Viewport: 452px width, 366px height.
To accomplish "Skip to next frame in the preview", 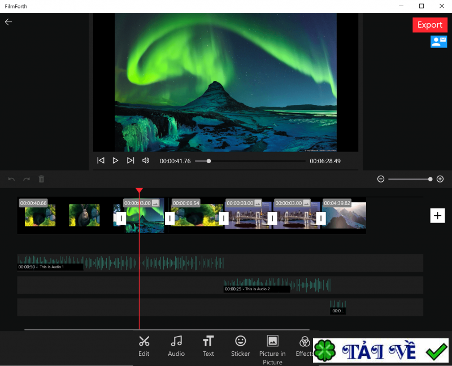I will pos(131,161).
